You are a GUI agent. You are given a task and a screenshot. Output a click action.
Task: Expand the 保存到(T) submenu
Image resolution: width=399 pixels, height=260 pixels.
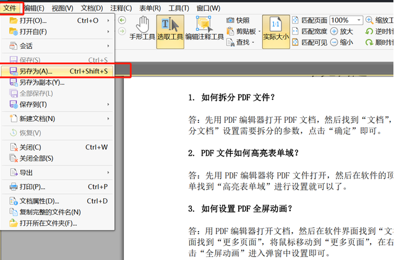click(58, 104)
